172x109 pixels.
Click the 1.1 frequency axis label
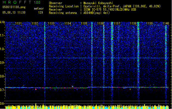[x=2, y=35]
